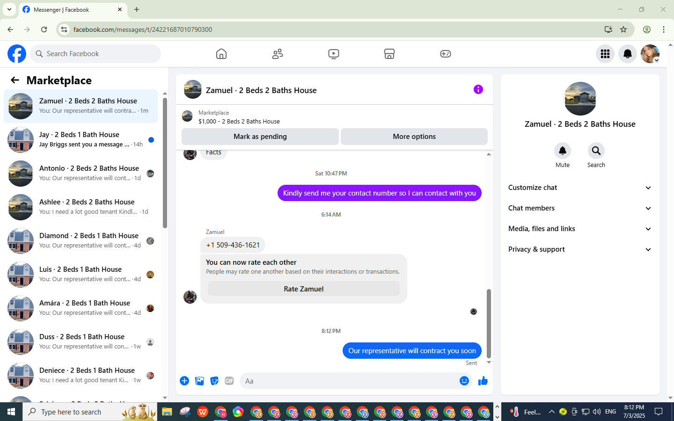Open Zamuel chat header title
The image size is (674, 421).
(x=261, y=90)
